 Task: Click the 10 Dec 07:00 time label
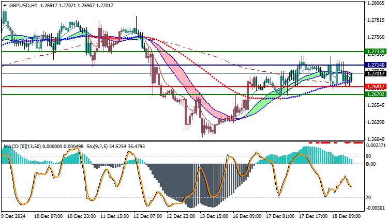tap(49, 216)
